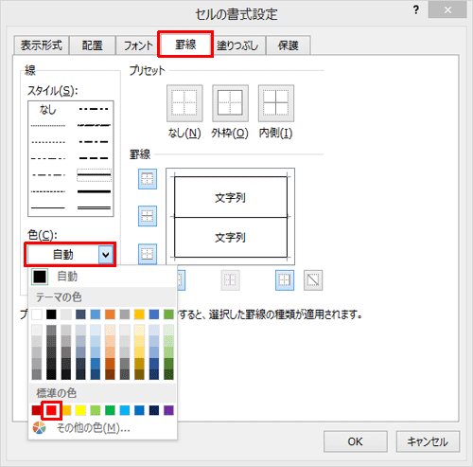
Task: Switch to the 保護 tab
Action: tap(289, 45)
